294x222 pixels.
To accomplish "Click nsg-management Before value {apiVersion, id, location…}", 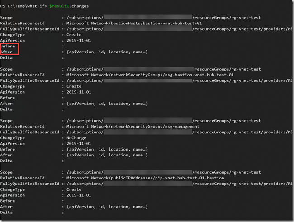I will click(x=107, y=150).
